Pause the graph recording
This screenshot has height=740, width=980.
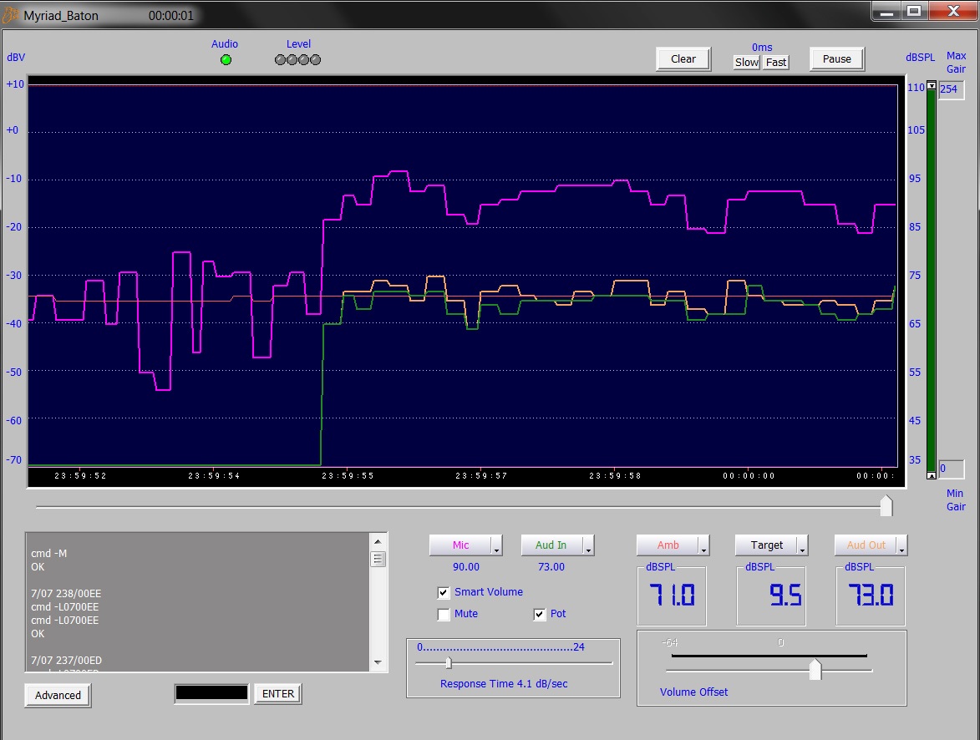(x=837, y=58)
